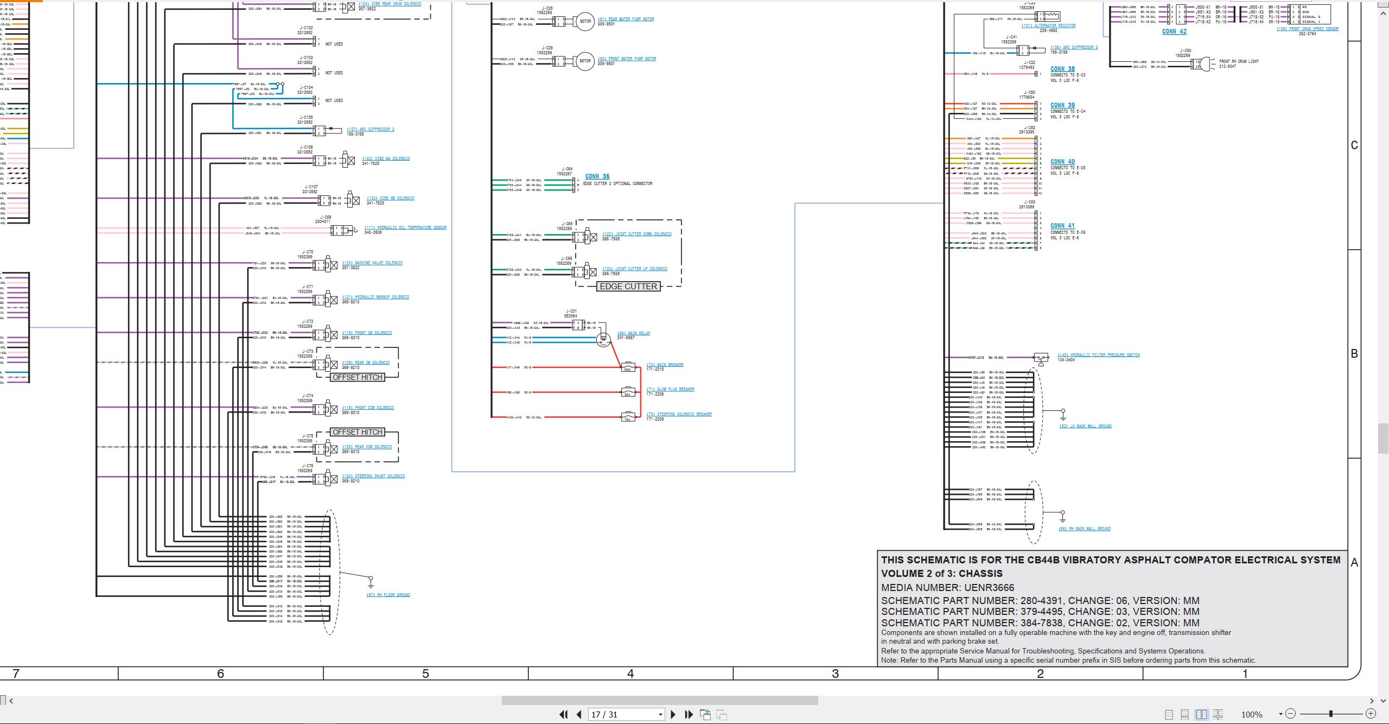Click the next view navigation icon
The image size is (1389, 724).
(722, 714)
